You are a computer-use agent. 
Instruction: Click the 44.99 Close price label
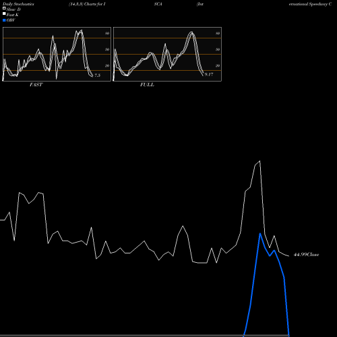(306, 255)
